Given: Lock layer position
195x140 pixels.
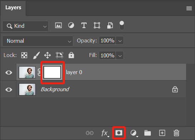Looking at the screenshot, I should (47, 55).
